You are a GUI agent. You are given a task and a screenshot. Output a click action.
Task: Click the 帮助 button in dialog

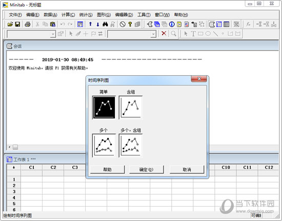107,169
